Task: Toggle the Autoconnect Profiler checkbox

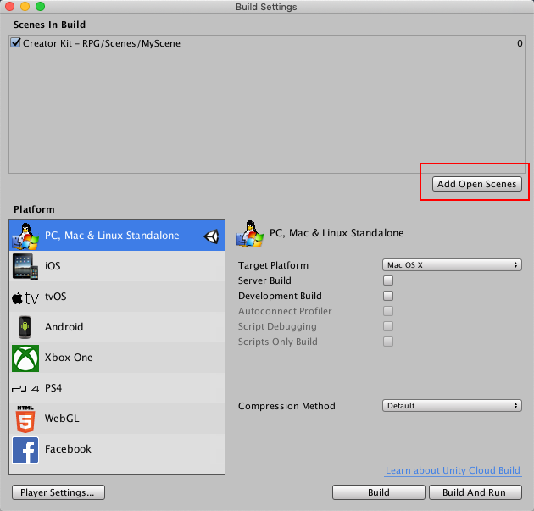Action: pos(388,311)
